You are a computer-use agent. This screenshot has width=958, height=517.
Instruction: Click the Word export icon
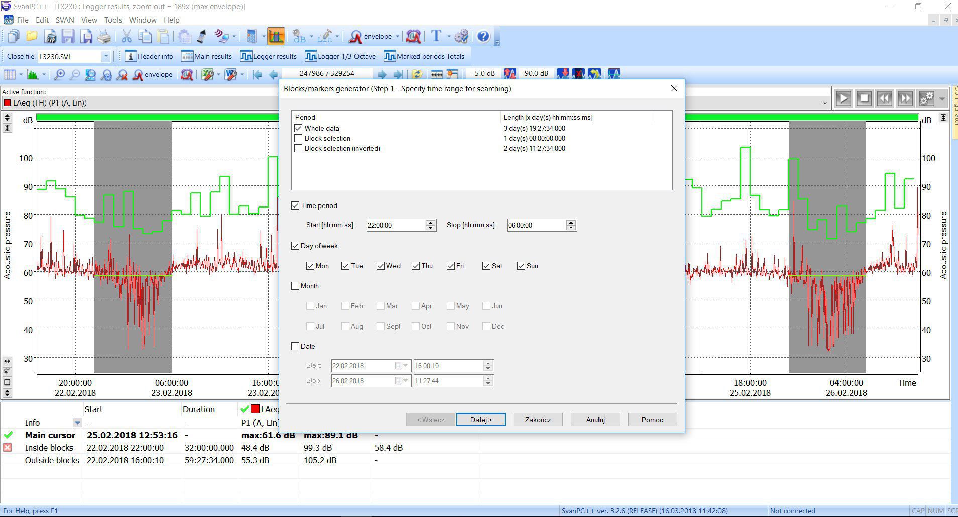point(231,75)
